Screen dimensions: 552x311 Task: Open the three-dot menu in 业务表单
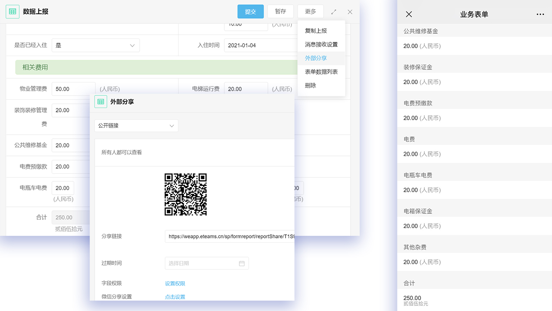pyautogui.click(x=540, y=14)
